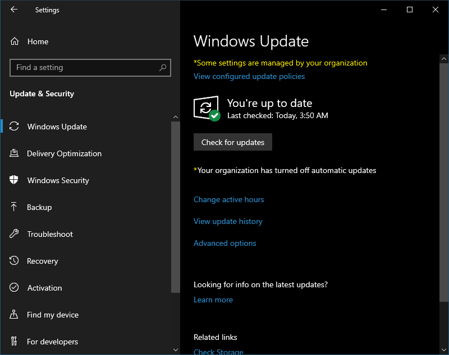Click the 'Looking for info on the latest updates?' text
Image resolution: width=449 pixels, height=355 pixels.
(x=260, y=284)
